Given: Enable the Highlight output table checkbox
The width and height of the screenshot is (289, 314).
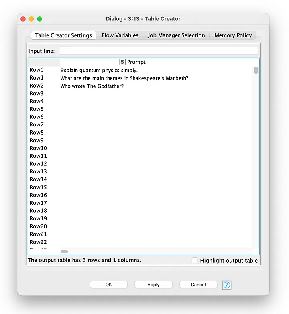Looking at the screenshot, I should pyautogui.click(x=195, y=261).
